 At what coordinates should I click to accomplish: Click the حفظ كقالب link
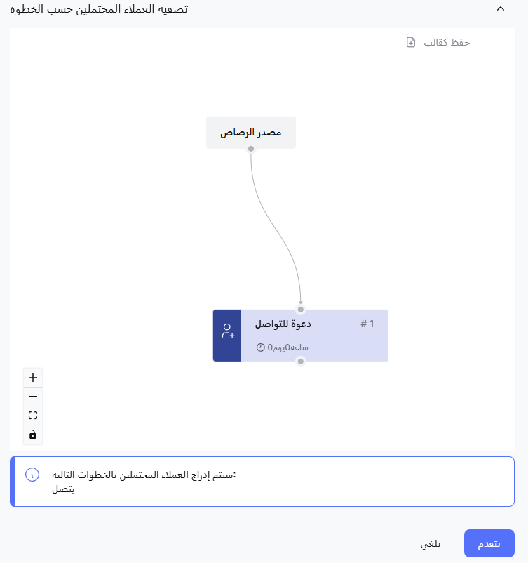click(447, 42)
